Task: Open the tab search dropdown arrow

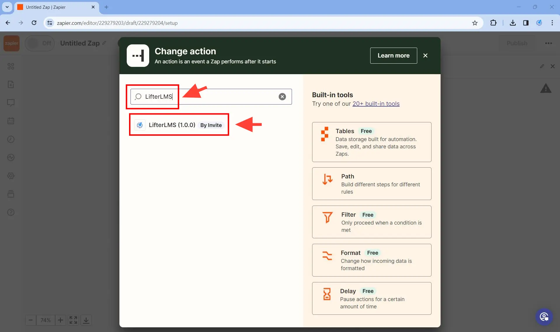Action: (x=7, y=7)
